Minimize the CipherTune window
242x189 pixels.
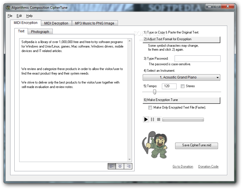pyautogui.click(x=210, y=6)
